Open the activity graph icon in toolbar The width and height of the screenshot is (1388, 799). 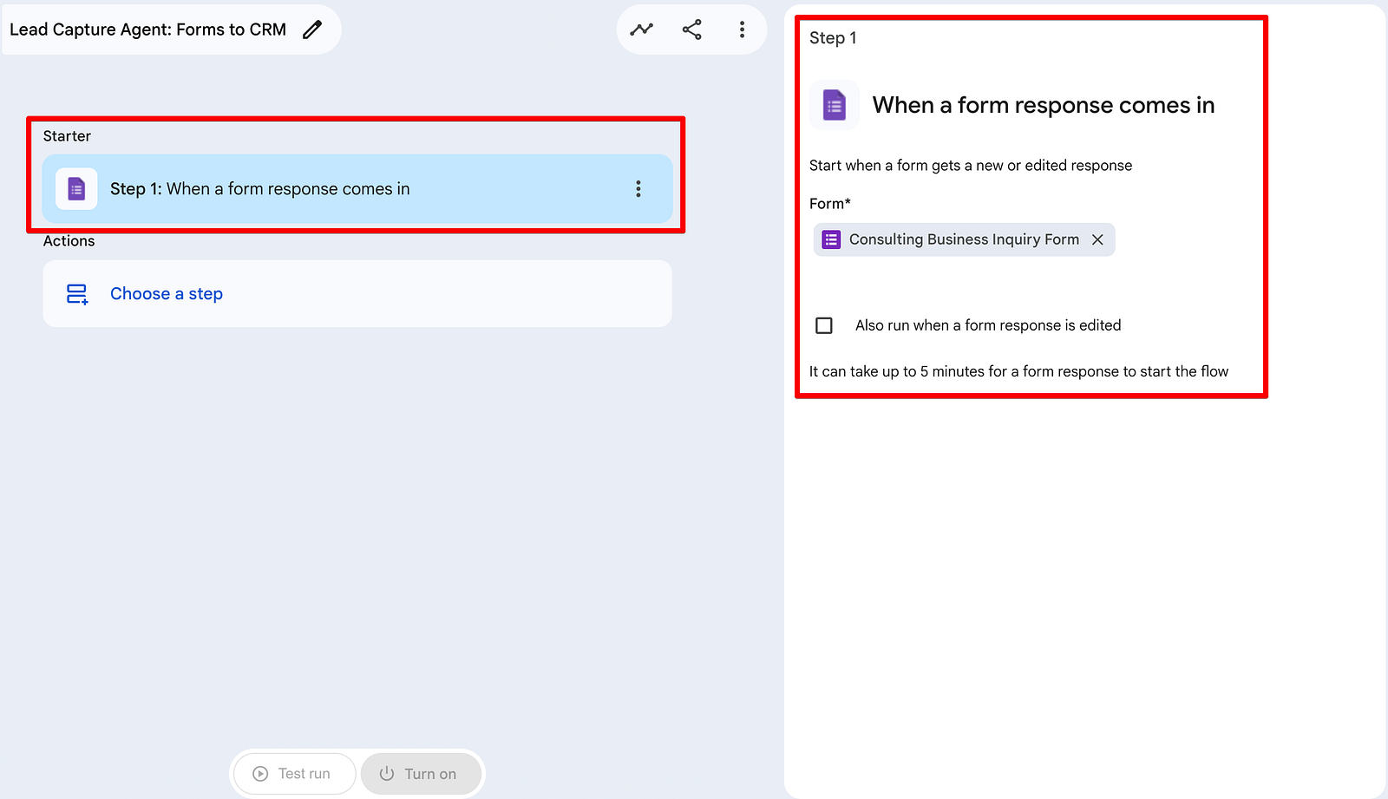coord(642,29)
